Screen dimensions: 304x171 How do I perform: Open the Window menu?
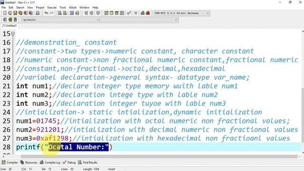[85, 8]
